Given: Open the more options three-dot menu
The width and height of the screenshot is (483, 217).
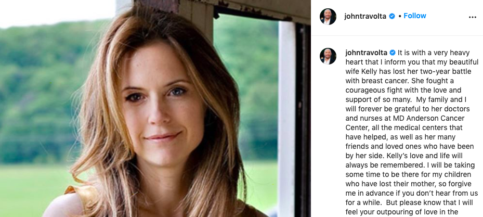Looking at the screenshot, I should pyautogui.click(x=472, y=17).
